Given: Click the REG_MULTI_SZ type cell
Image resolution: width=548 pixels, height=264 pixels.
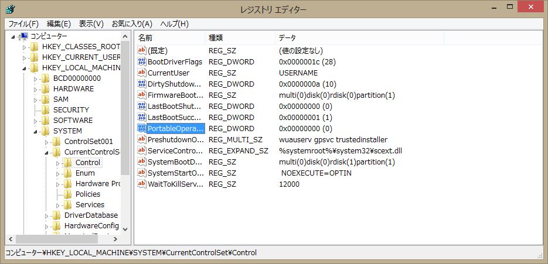Looking at the screenshot, I should coord(235,140).
